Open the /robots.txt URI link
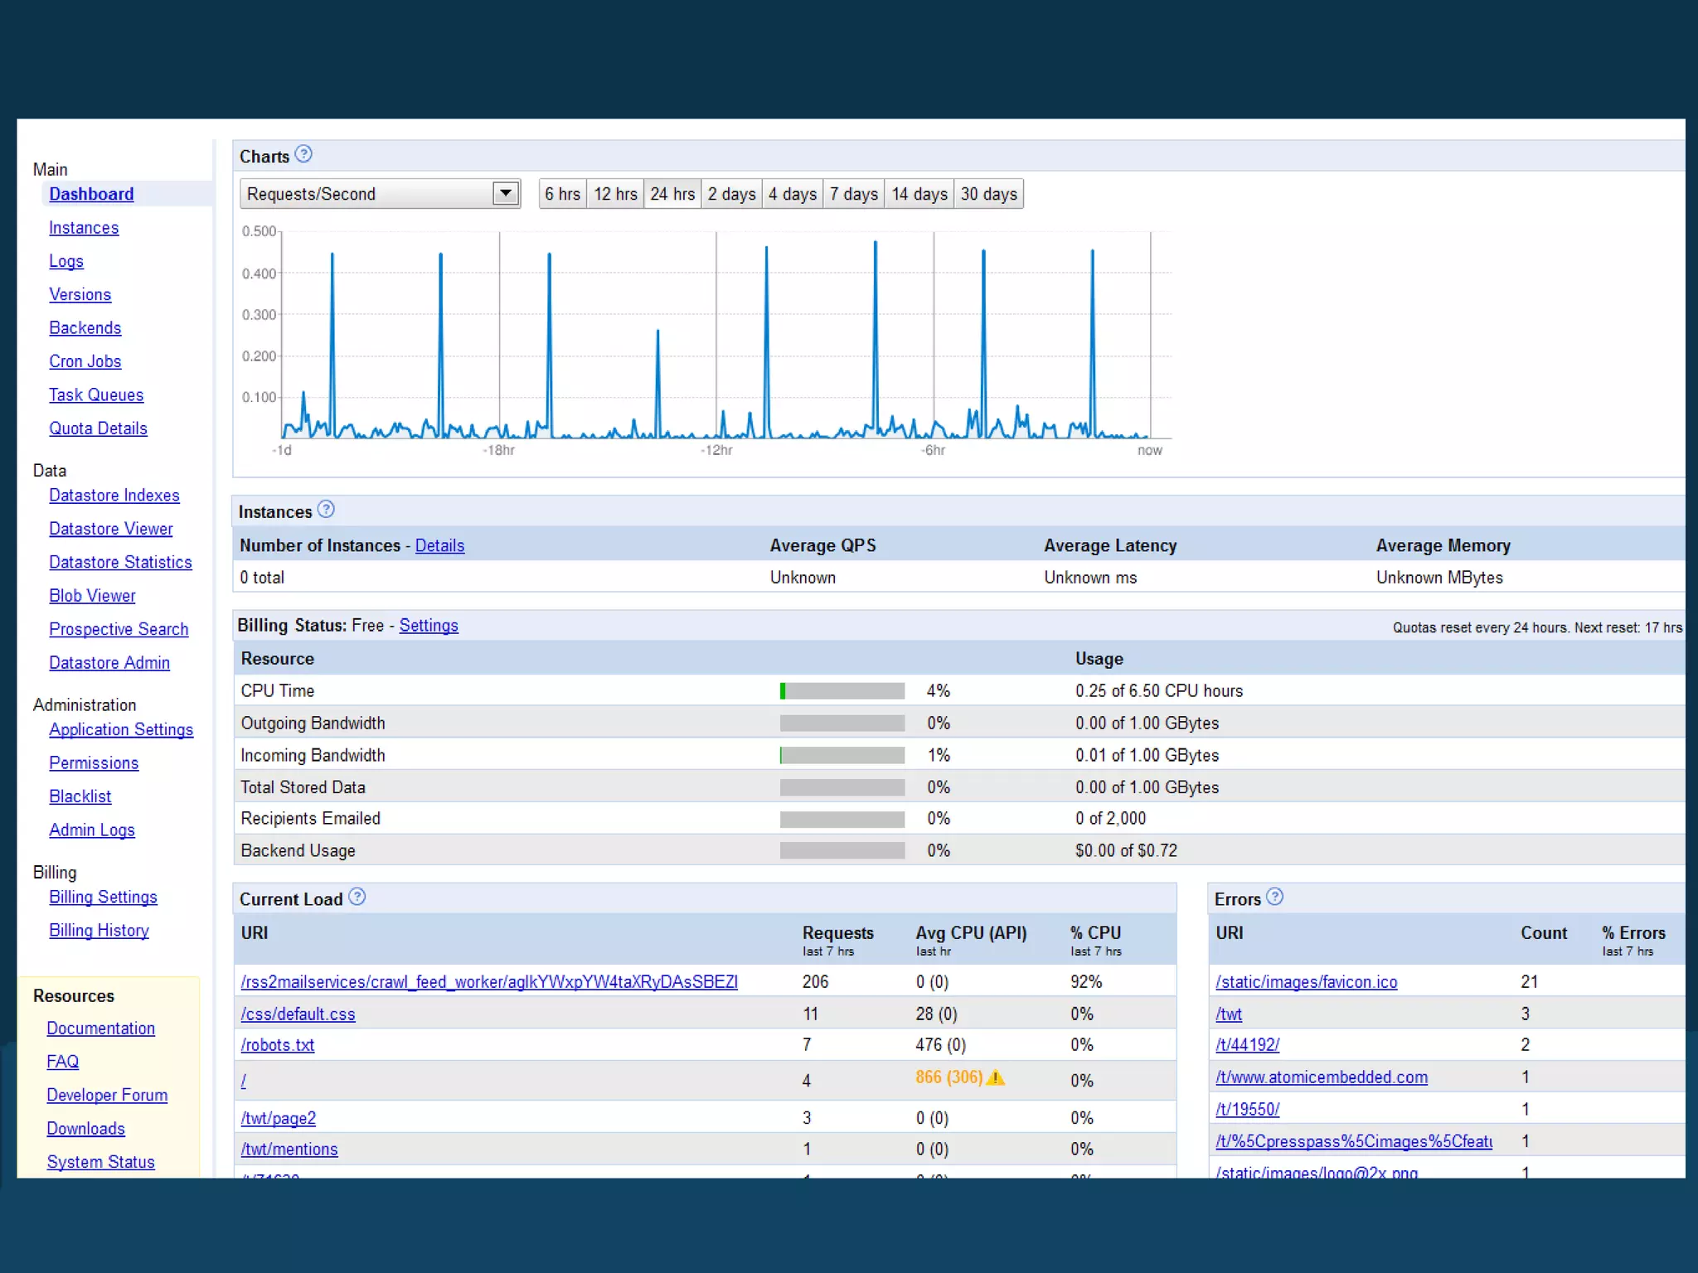Image resolution: width=1698 pixels, height=1273 pixels. click(x=278, y=1045)
